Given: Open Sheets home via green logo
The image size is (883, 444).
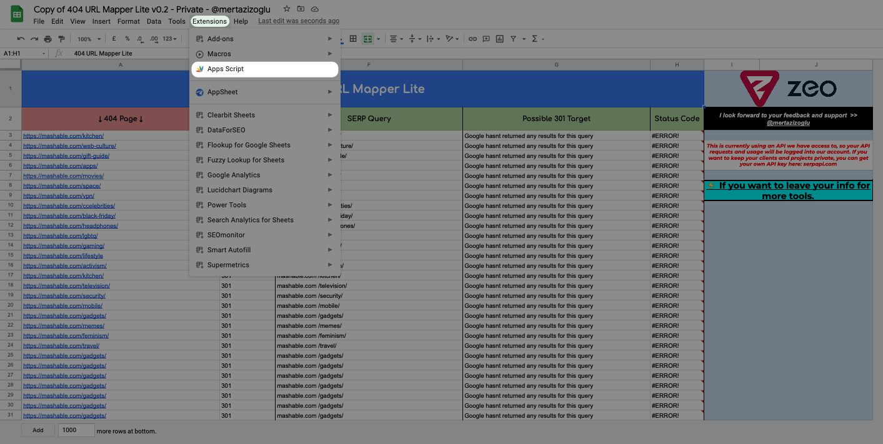Looking at the screenshot, I should [x=17, y=14].
